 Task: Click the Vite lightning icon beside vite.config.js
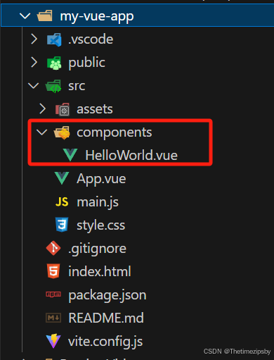pos(53,341)
